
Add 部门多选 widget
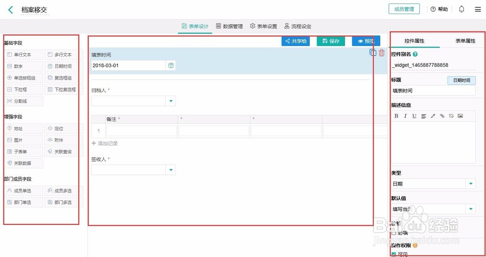[x=63, y=202]
